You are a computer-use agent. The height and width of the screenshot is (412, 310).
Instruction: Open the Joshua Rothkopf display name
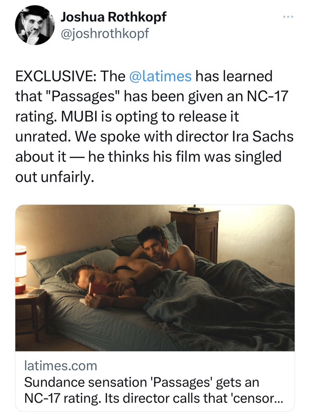[x=113, y=18]
